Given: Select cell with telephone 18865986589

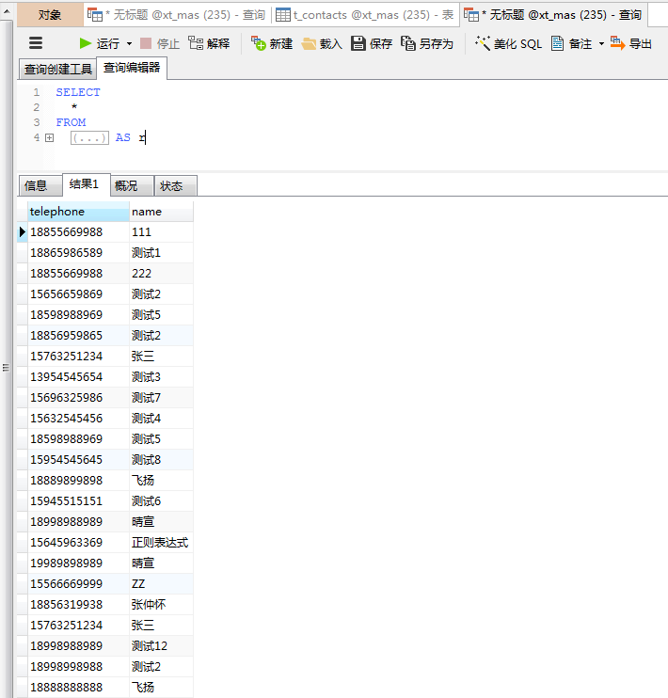Looking at the screenshot, I should [78, 253].
